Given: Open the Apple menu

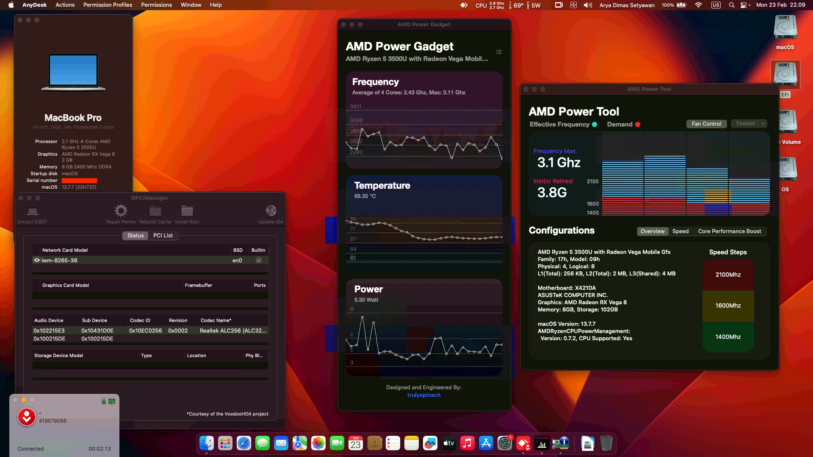Looking at the screenshot, I should tap(11, 5).
